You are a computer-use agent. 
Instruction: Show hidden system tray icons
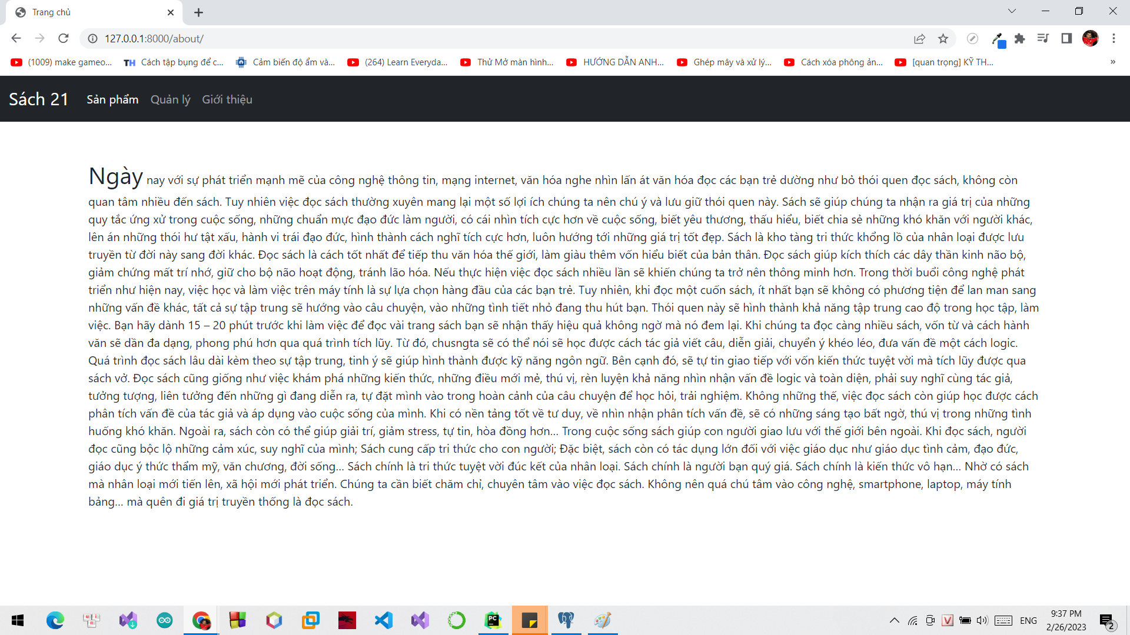tap(894, 620)
